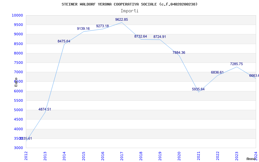259x162 pixels.
Task: Click the 2012 x-axis label
Action: pyautogui.click(x=26, y=156)
